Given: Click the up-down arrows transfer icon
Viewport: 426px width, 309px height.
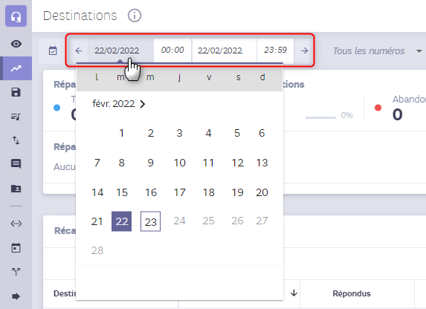Looking at the screenshot, I should point(16,140).
